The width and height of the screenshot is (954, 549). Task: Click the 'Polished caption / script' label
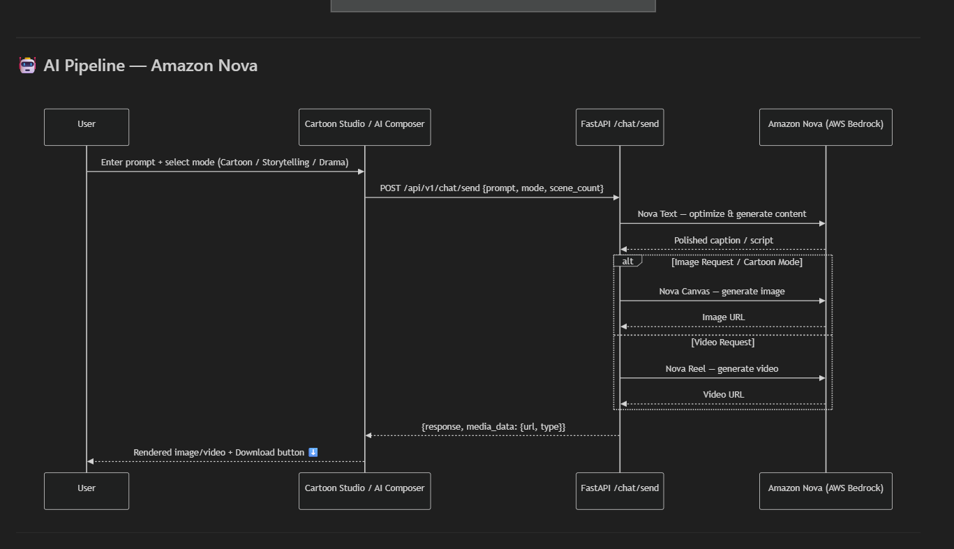(723, 241)
